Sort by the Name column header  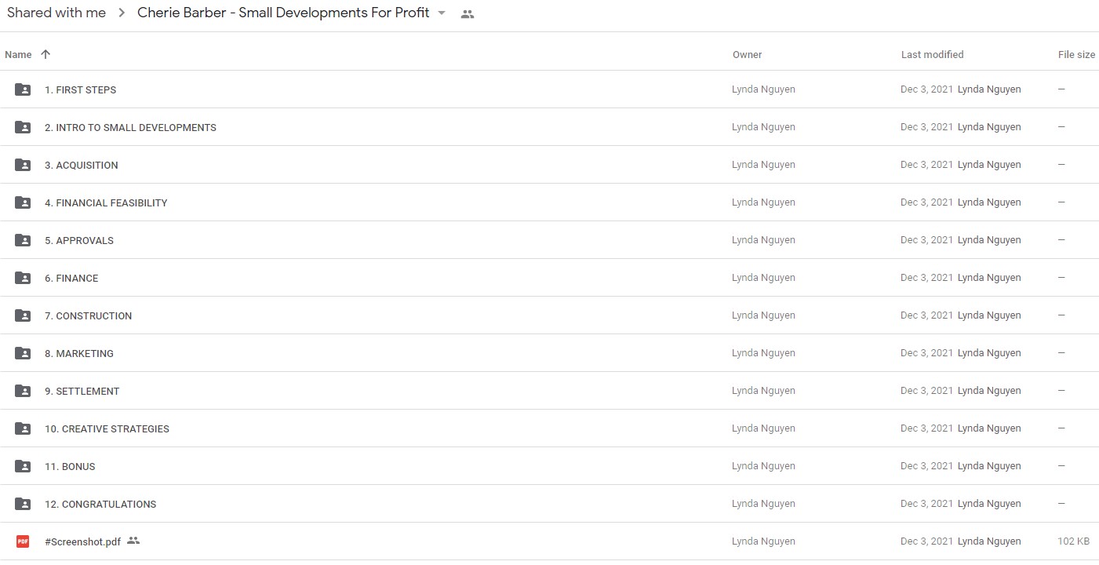pos(18,55)
